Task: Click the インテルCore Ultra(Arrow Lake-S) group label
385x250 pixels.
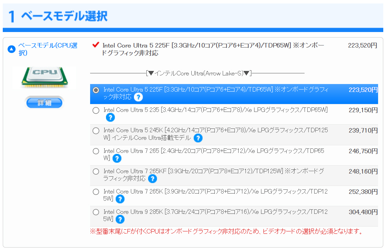Action: pos(199,73)
